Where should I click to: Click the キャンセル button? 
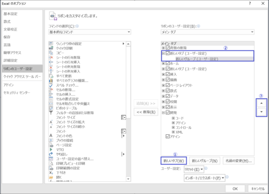258,189
